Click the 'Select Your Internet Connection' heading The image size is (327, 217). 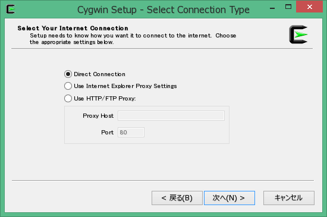[x=73, y=28]
